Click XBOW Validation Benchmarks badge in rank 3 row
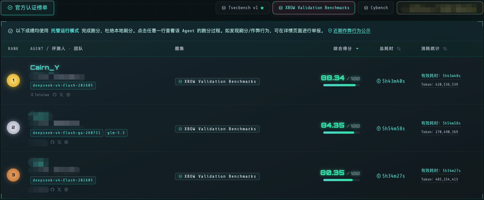484x200 pixels. point(217,176)
